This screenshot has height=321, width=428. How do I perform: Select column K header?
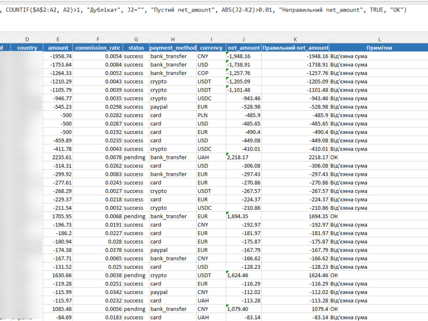click(x=295, y=39)
